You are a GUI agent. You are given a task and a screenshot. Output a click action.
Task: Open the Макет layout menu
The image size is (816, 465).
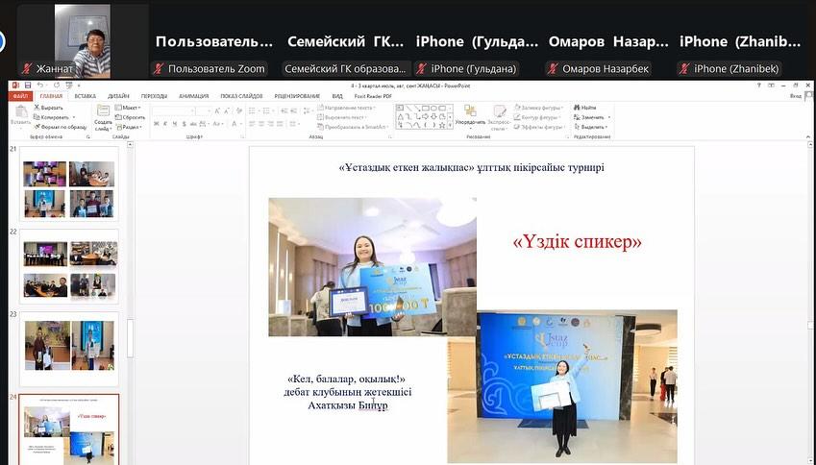click(128, 108)
